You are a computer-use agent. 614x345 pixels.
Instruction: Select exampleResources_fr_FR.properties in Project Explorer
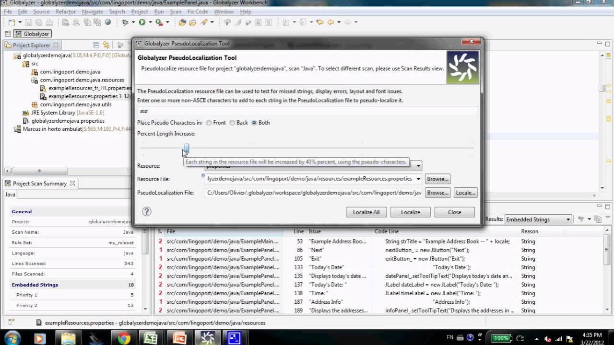pos(89,88)
